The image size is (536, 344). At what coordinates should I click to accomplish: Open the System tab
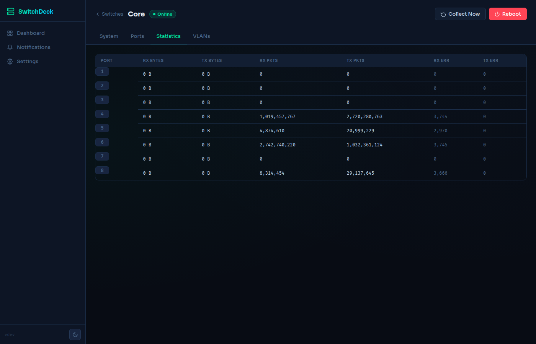click(x=109, y=36)
